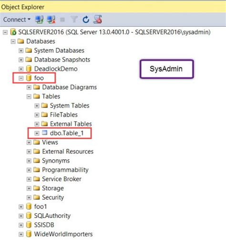Expand the FileTables folder
The width and height of the screenshot is (226, 240).
click(x=37, y=115)
